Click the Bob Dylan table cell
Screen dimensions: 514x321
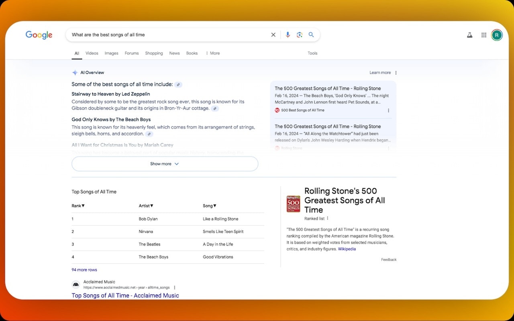[148, 219]
